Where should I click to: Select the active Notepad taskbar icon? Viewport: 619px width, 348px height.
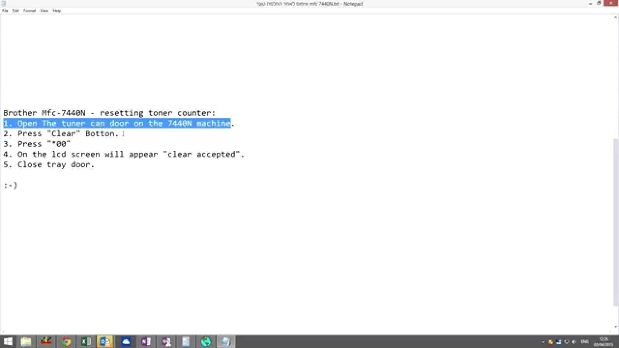click(x=225, y=342)
